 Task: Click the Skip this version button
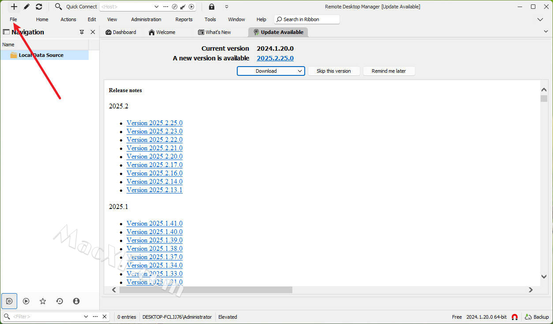[x=334, y=71]
